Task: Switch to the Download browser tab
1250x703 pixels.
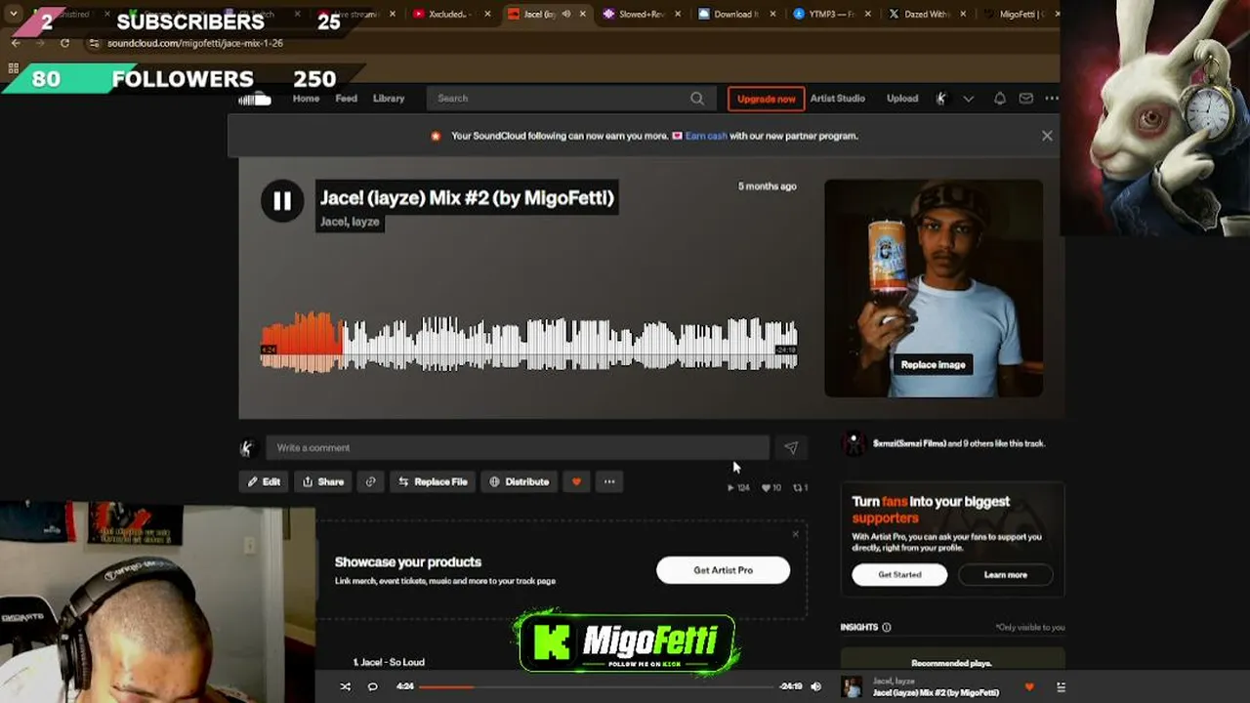Action: click(x=734, y=15)
